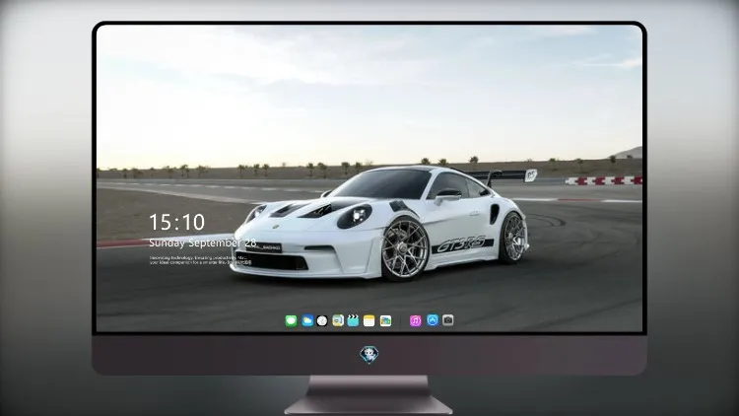Click the 'Sunday September 28' date text
This screenshot has height=416, width=739.
(x=203, y=243)
